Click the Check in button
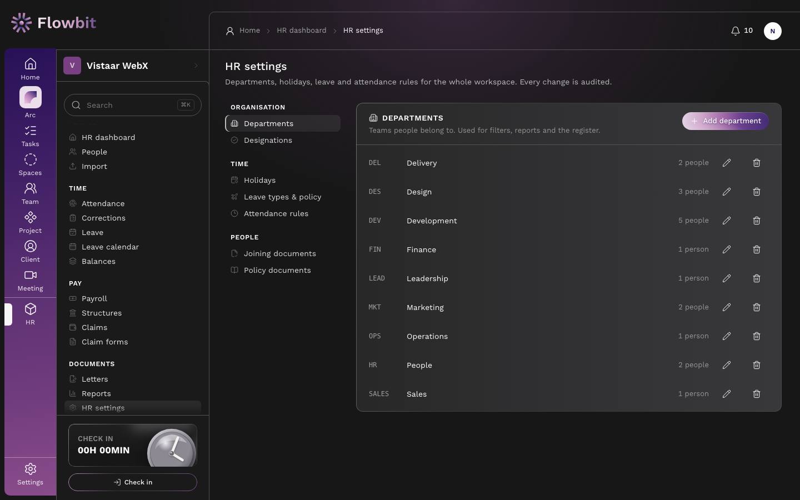The width and height of the screenshot is (800, 500). [133, 482]
